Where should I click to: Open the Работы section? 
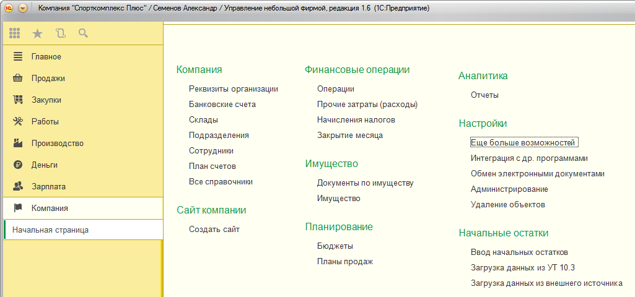(83, 121)
